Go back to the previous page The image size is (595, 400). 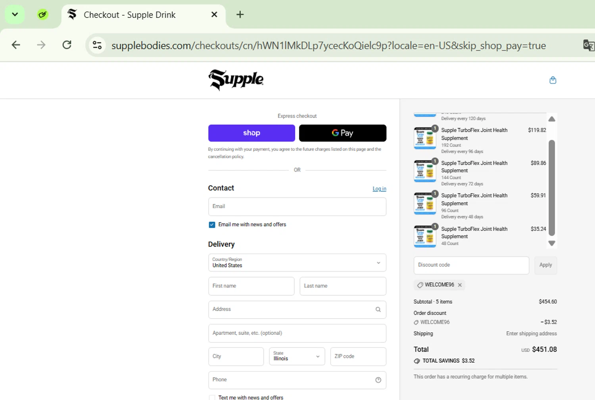click(x=16, y=45)
